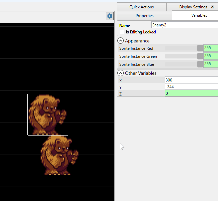Click the Y variable input field

click(x=191, y=87)
